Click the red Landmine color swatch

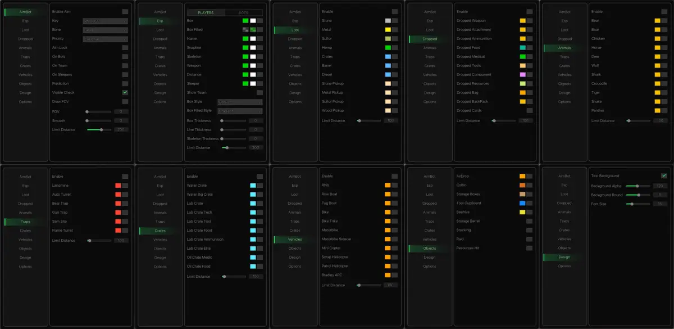click(x=118, y=186)
